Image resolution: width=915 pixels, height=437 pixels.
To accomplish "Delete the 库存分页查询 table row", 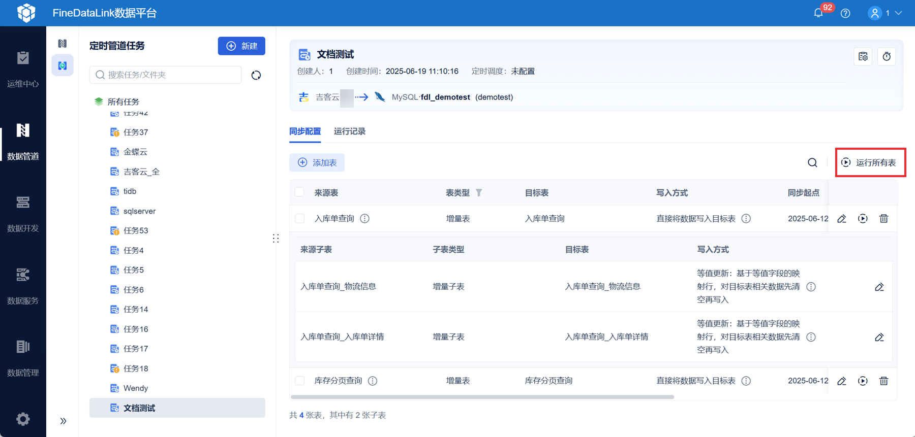I will click(x=884, y=381).
